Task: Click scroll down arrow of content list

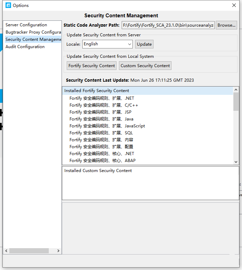Action: click(x=236, y=162)
